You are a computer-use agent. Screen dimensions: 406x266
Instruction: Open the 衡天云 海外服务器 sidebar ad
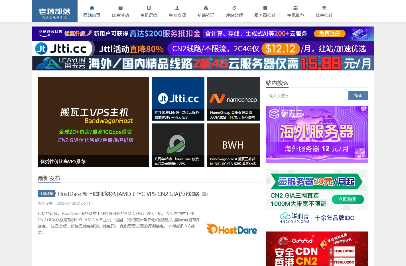(317, 135)
